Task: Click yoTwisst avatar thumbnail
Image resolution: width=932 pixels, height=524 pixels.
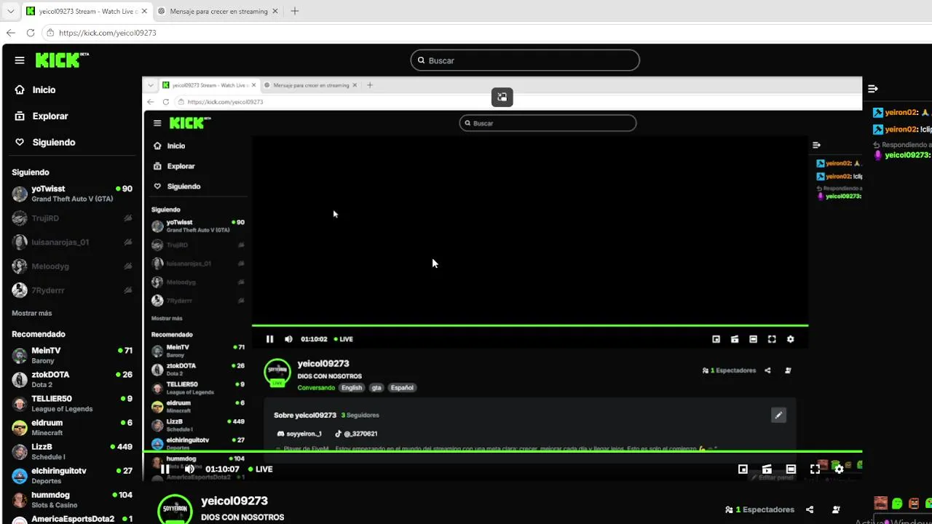Action: (x=20, y=194)
